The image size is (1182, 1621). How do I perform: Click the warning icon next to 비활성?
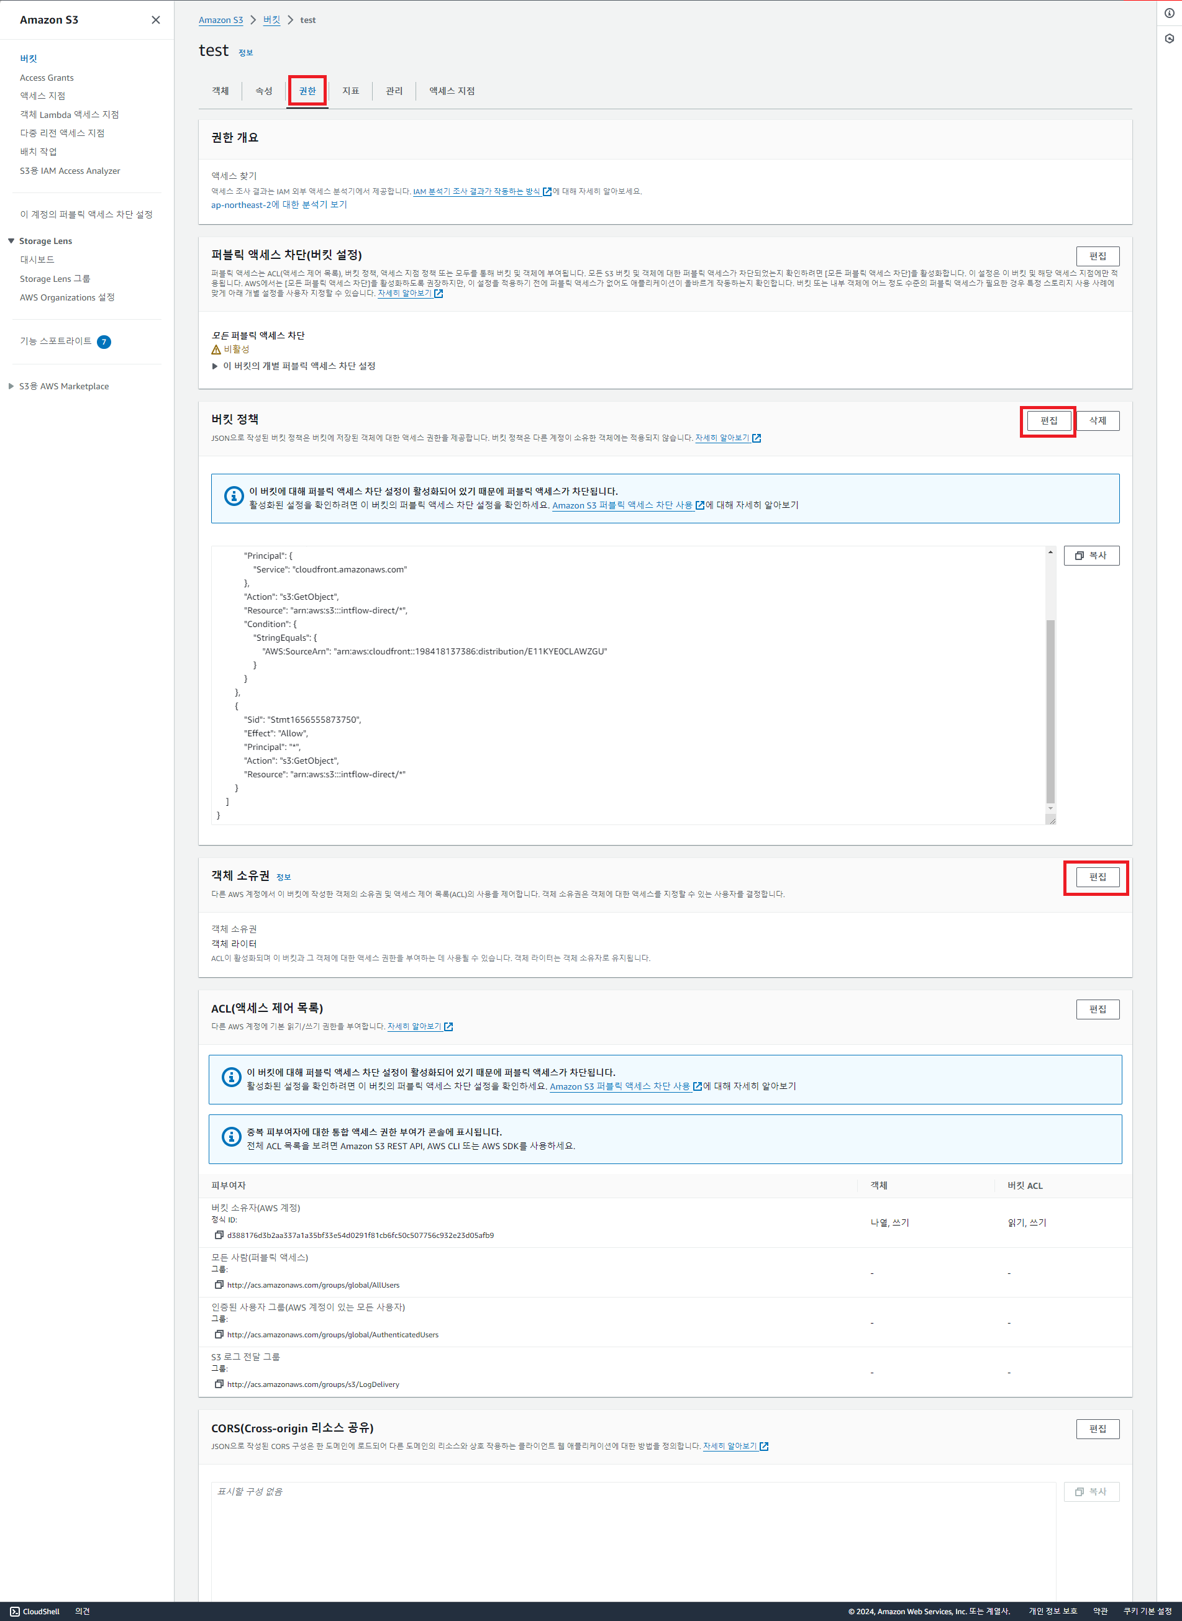[x=216, y=350]
